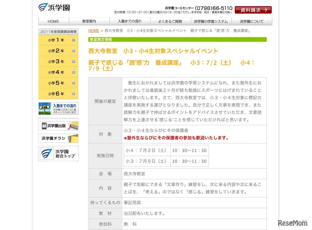The height and width of the screenshot is (230, 312).
Task: Click the arrow icon beside 小学6年
Action: click(74, 94)
